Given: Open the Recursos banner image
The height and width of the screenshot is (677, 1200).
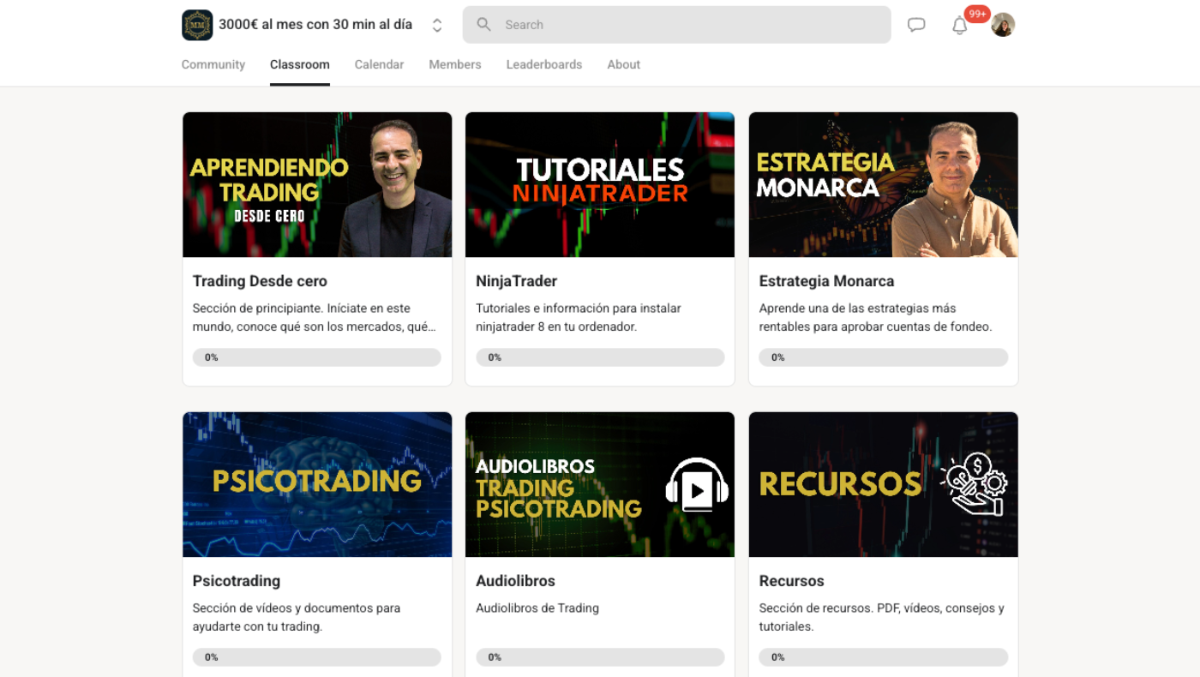Looking at the screenshot, I should [x=884, y=484].
